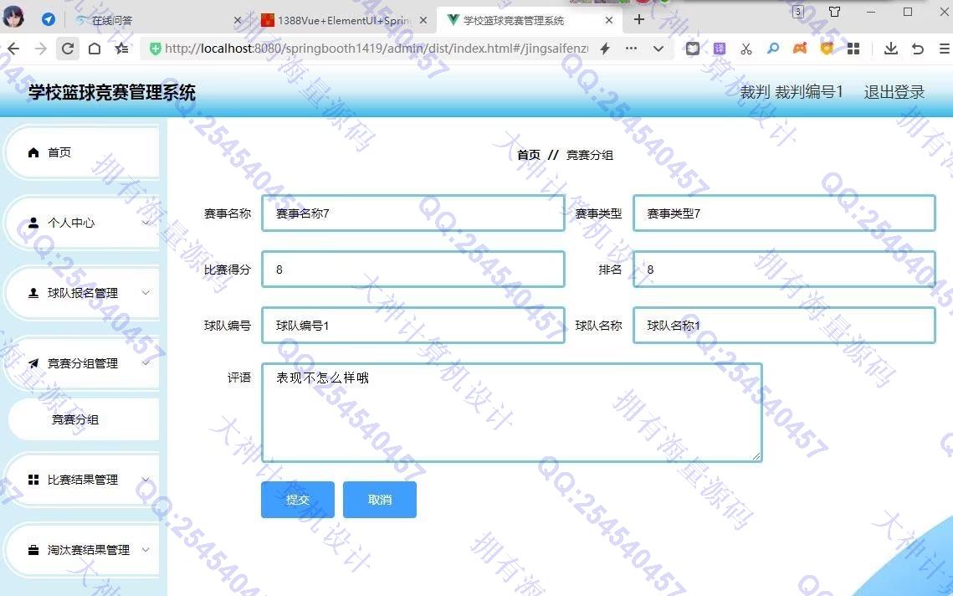Click the magnifier search toolbar icon
Viewport: 953px width, 596px height.
[773, 48]
